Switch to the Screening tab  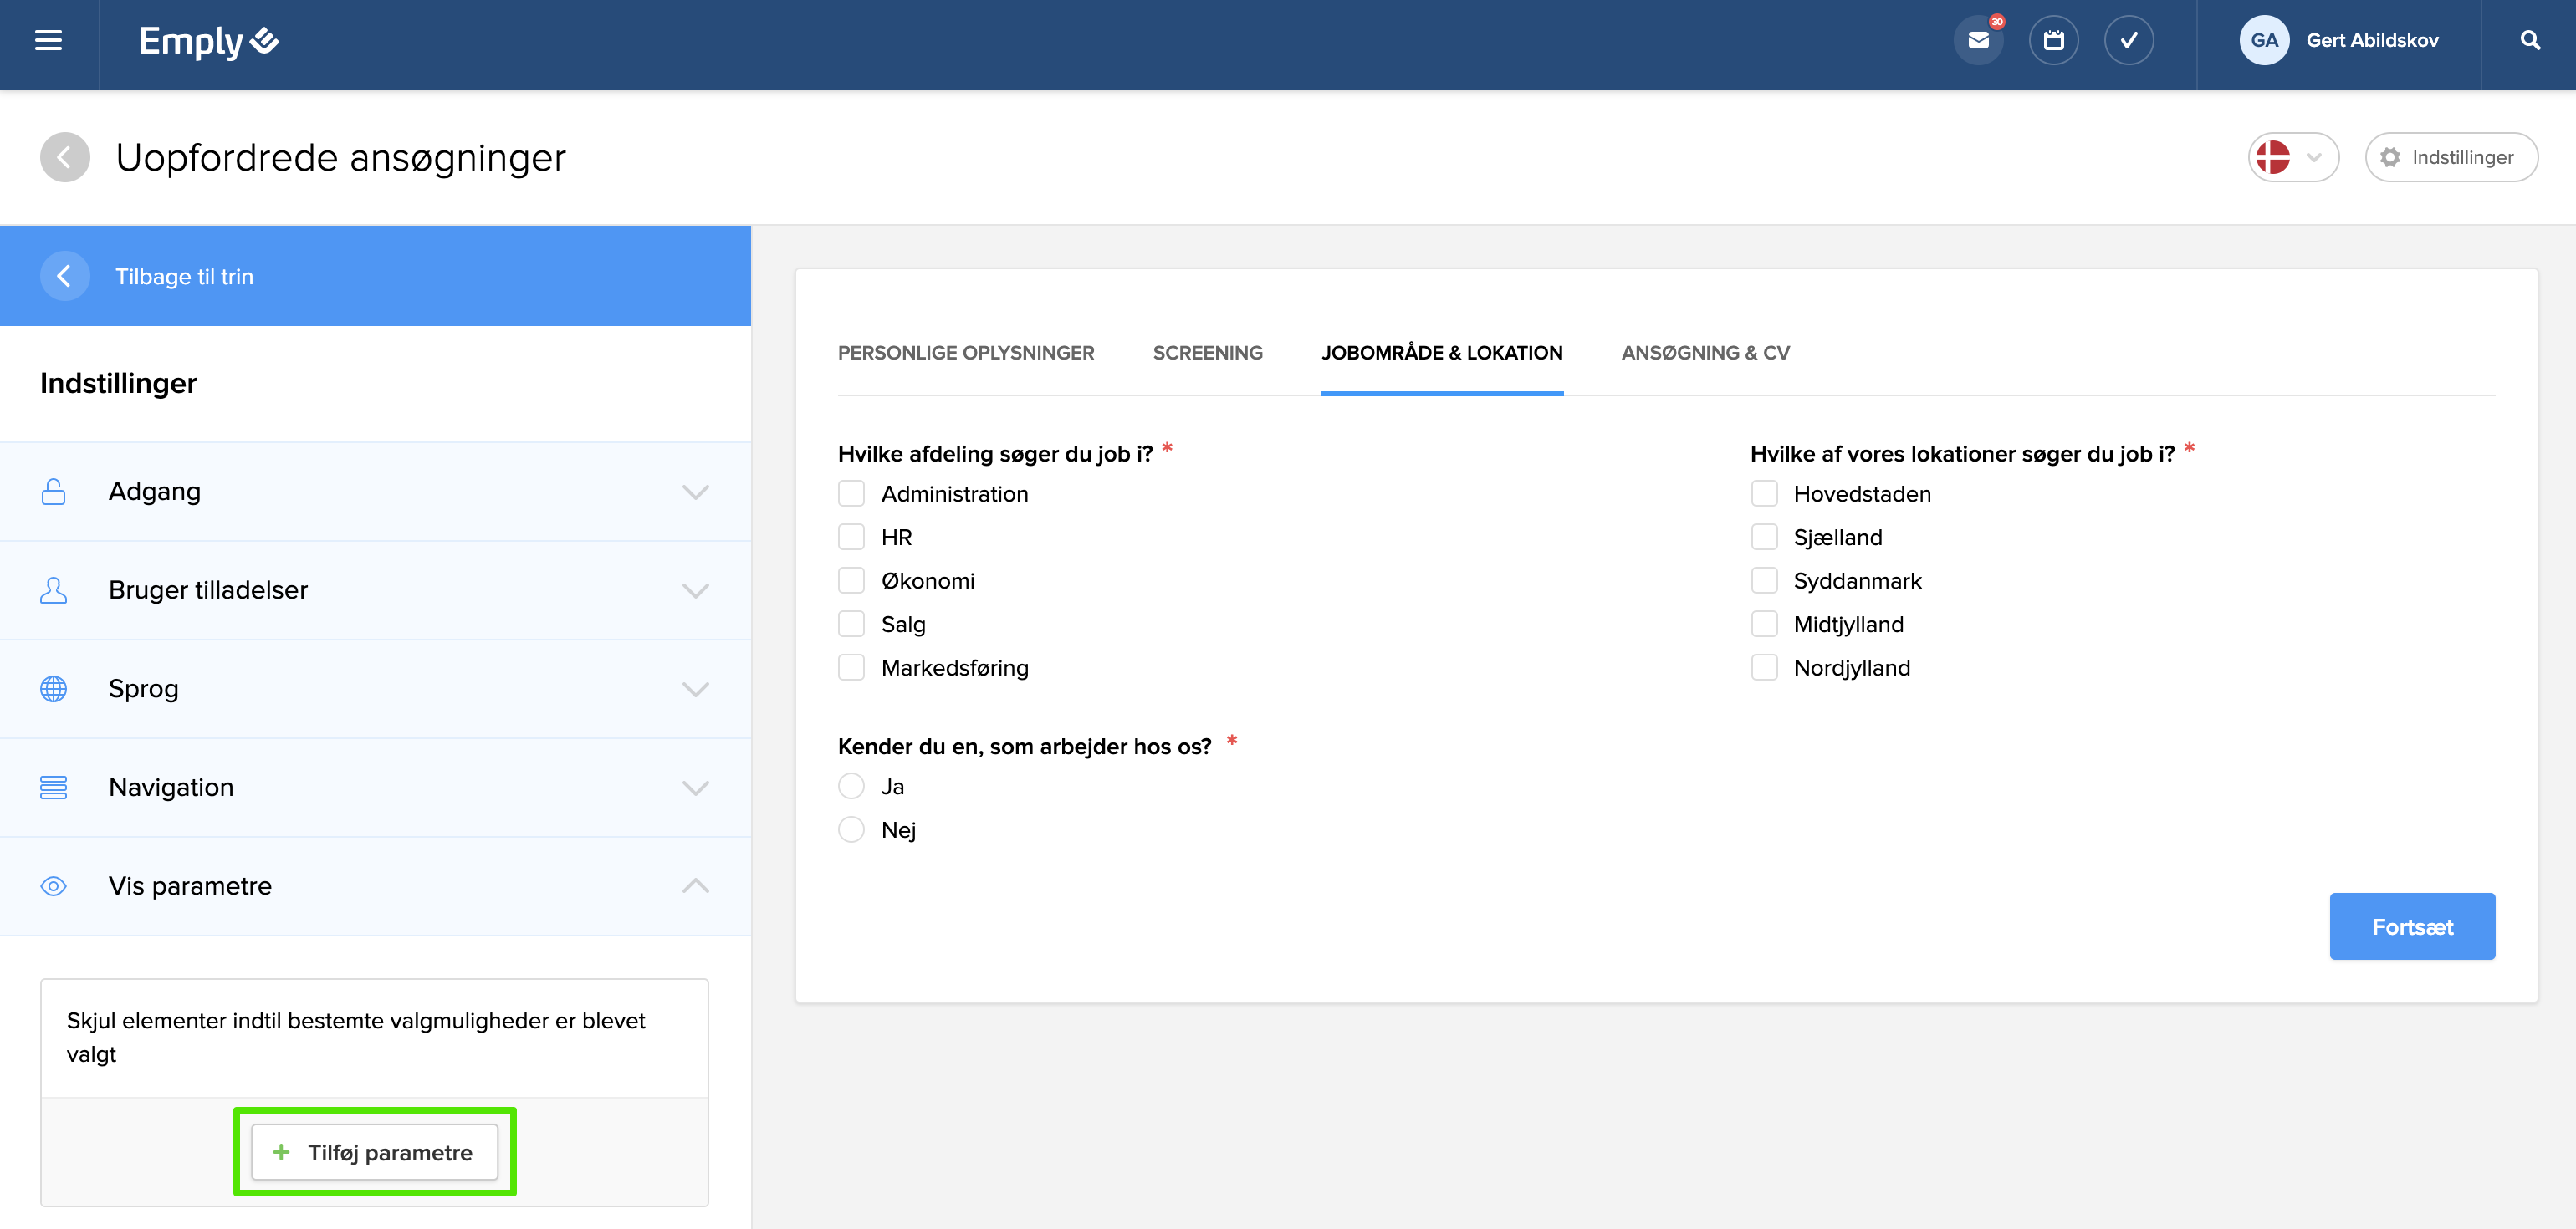pyautogui.click(x=1207, y=353)
